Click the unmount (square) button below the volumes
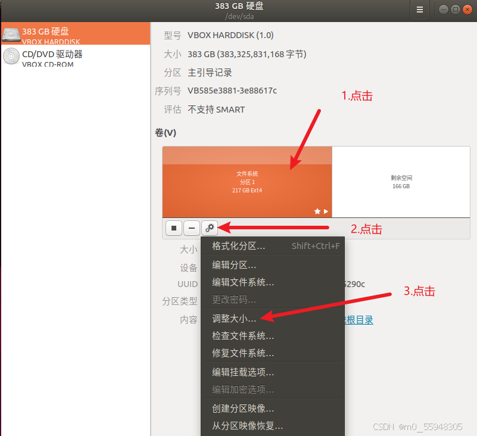 (173, 228)
